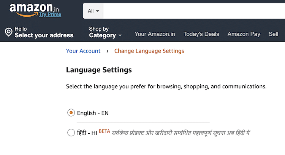Open the All search category dropdown

[x=93, y=11]
